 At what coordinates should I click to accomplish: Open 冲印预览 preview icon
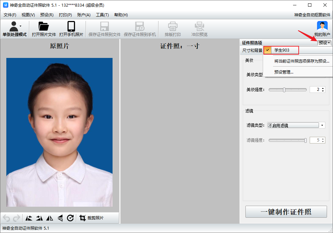click(x=199, y=26)
